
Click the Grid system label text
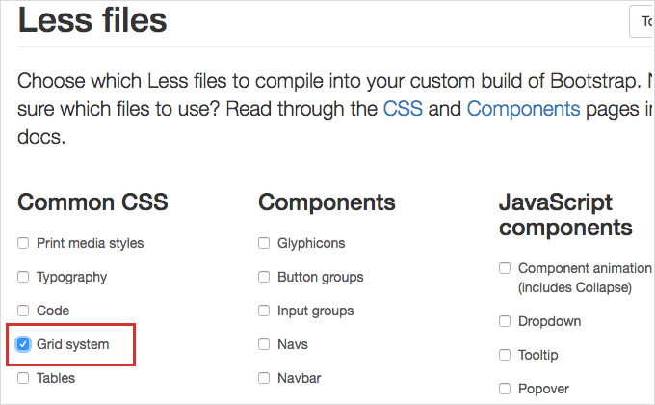pos(72,344)
